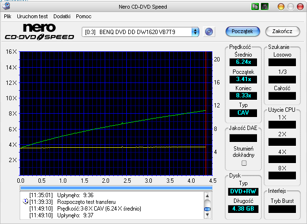Click the orange minimize button
307x224 pixels.
281,7
